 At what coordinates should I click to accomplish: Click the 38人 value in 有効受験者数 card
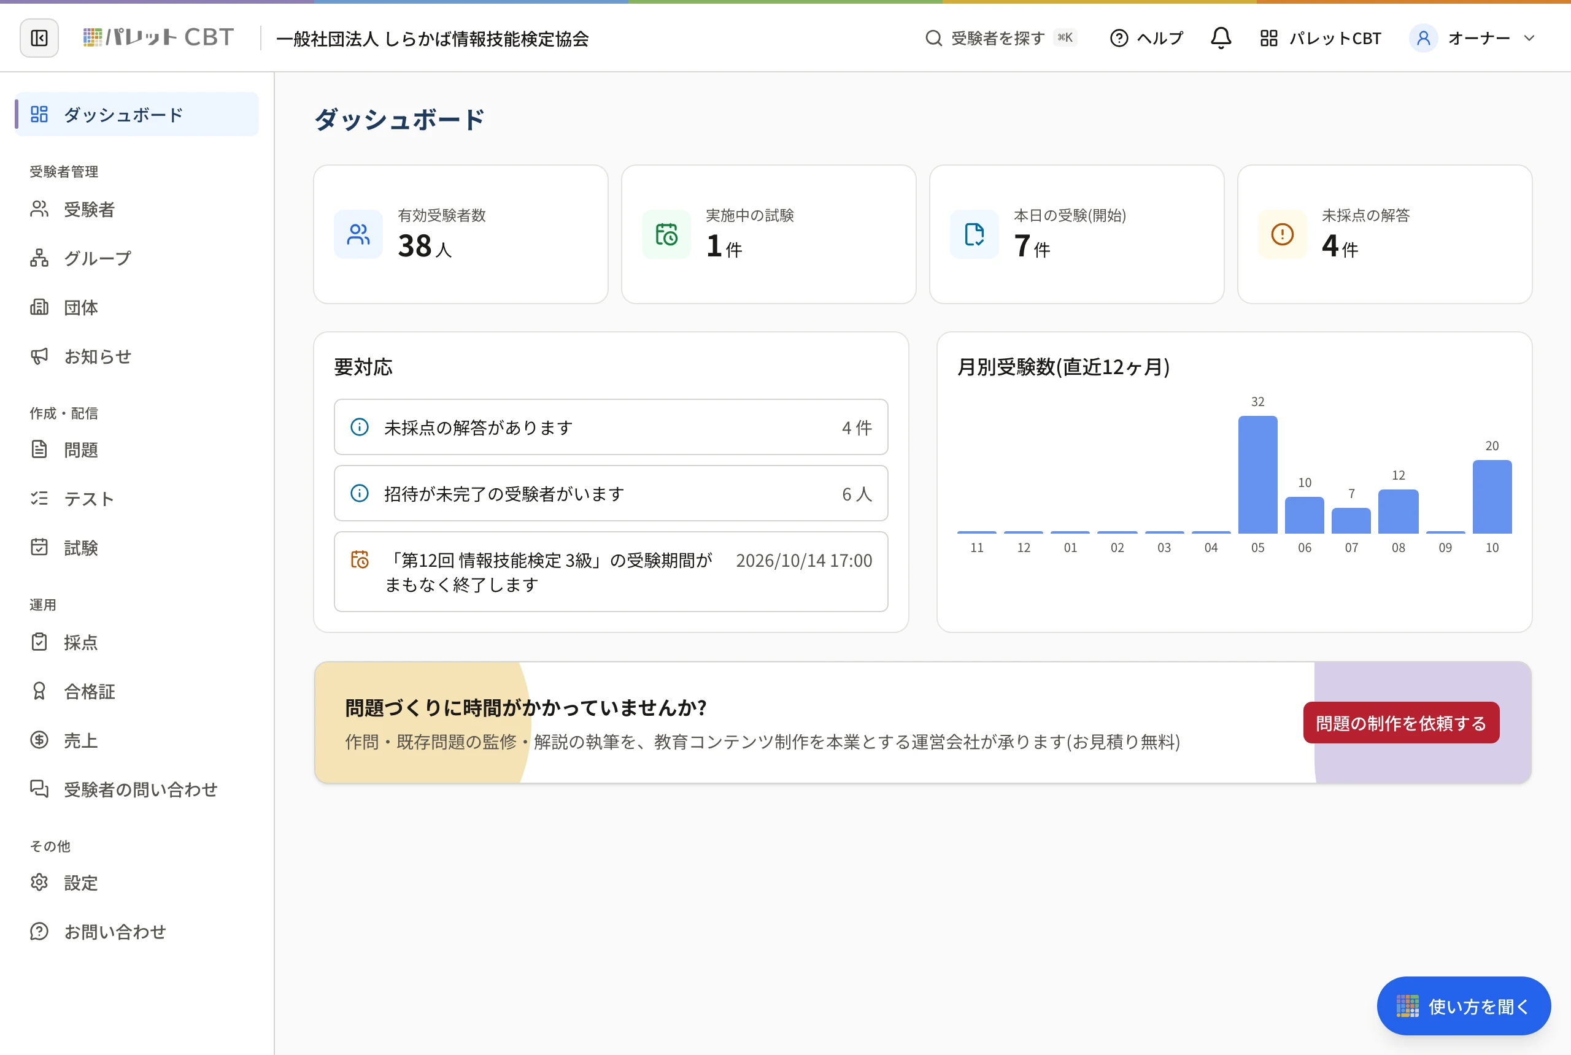pos(425,246)
